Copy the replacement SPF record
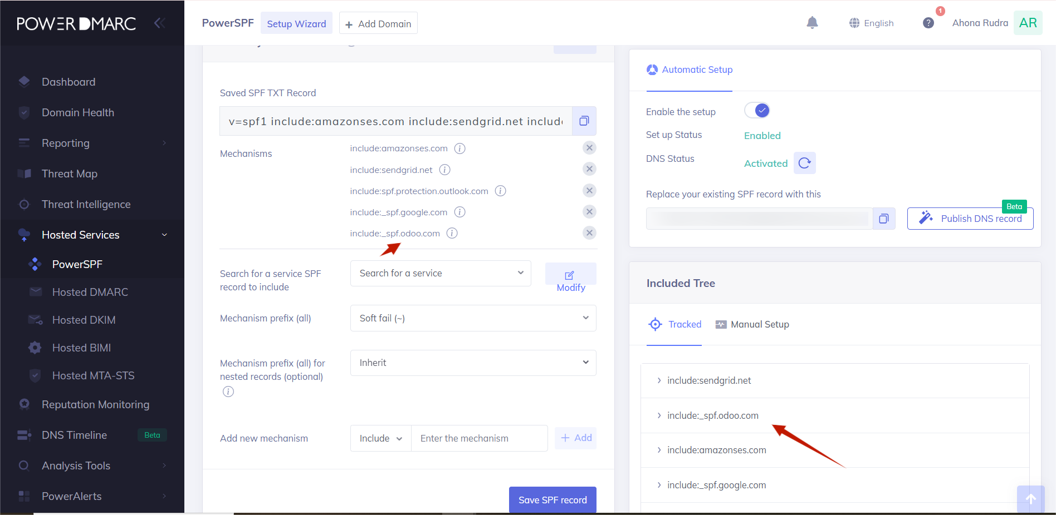 pyautogui.click(x=883, y=219)
